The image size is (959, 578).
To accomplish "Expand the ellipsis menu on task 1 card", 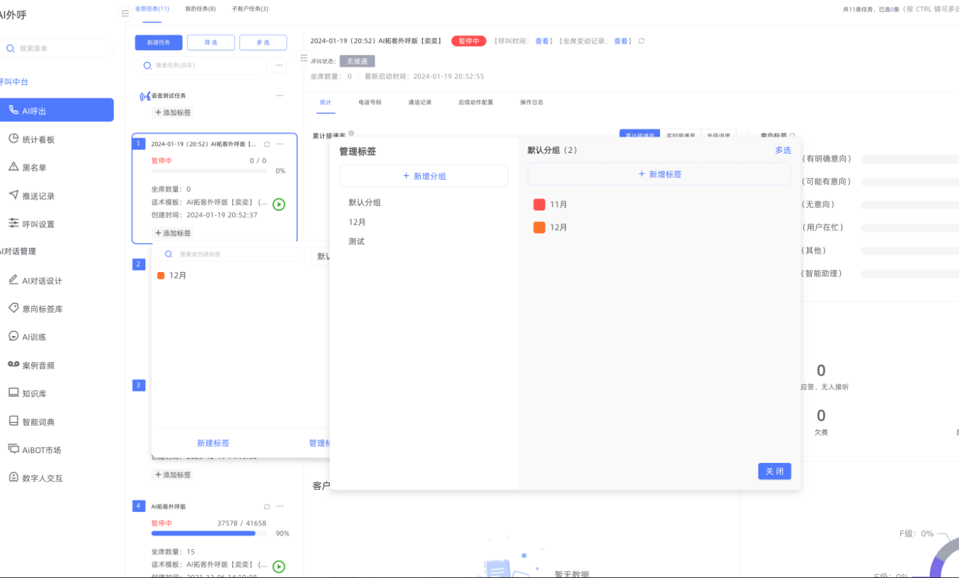I will [x=280, y=144].
